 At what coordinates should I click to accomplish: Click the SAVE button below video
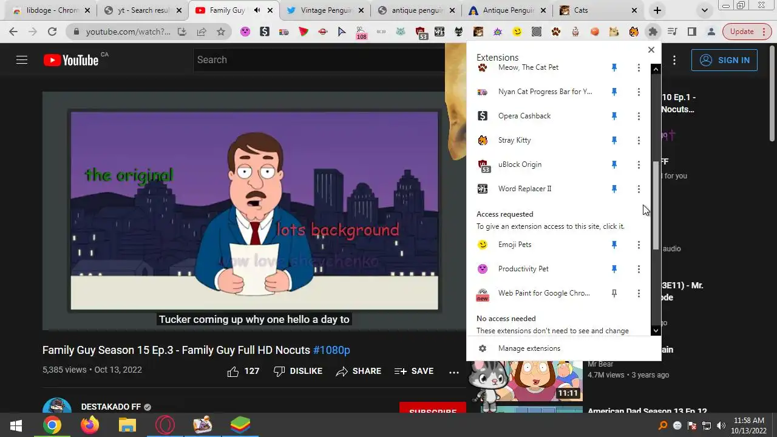(x=414, y=371)
